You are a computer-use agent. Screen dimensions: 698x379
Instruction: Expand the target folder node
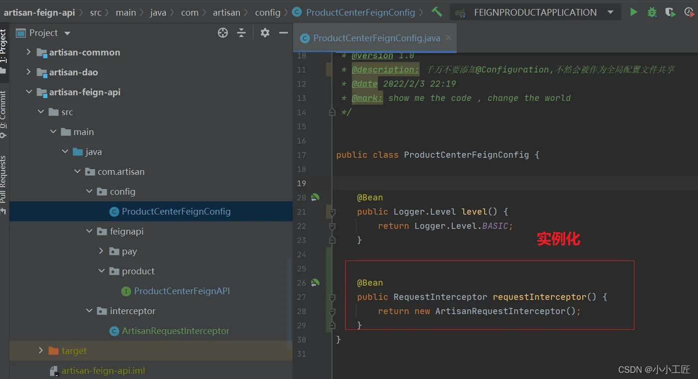click(x=41, y=351)
